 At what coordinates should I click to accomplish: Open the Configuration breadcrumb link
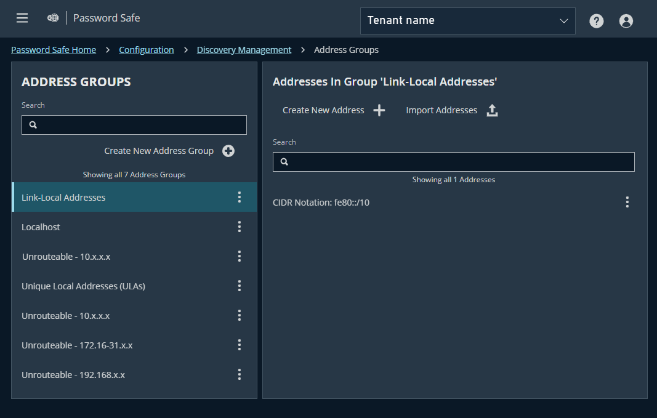[146, 49]
